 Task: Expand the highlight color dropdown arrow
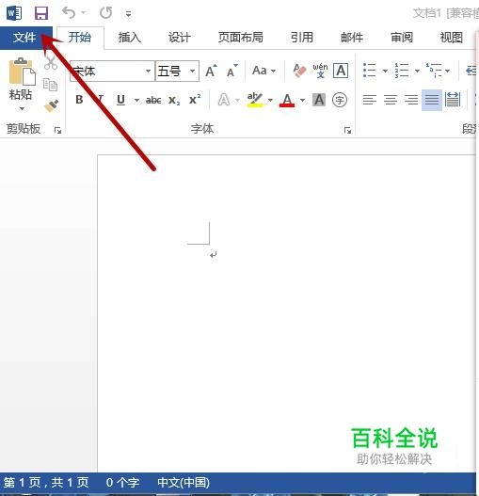(x=270, y=101)
